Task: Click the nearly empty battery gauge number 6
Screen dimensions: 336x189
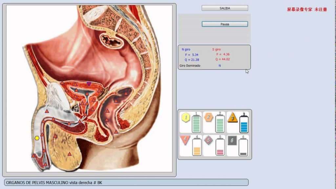Action: tap(243, 147)
